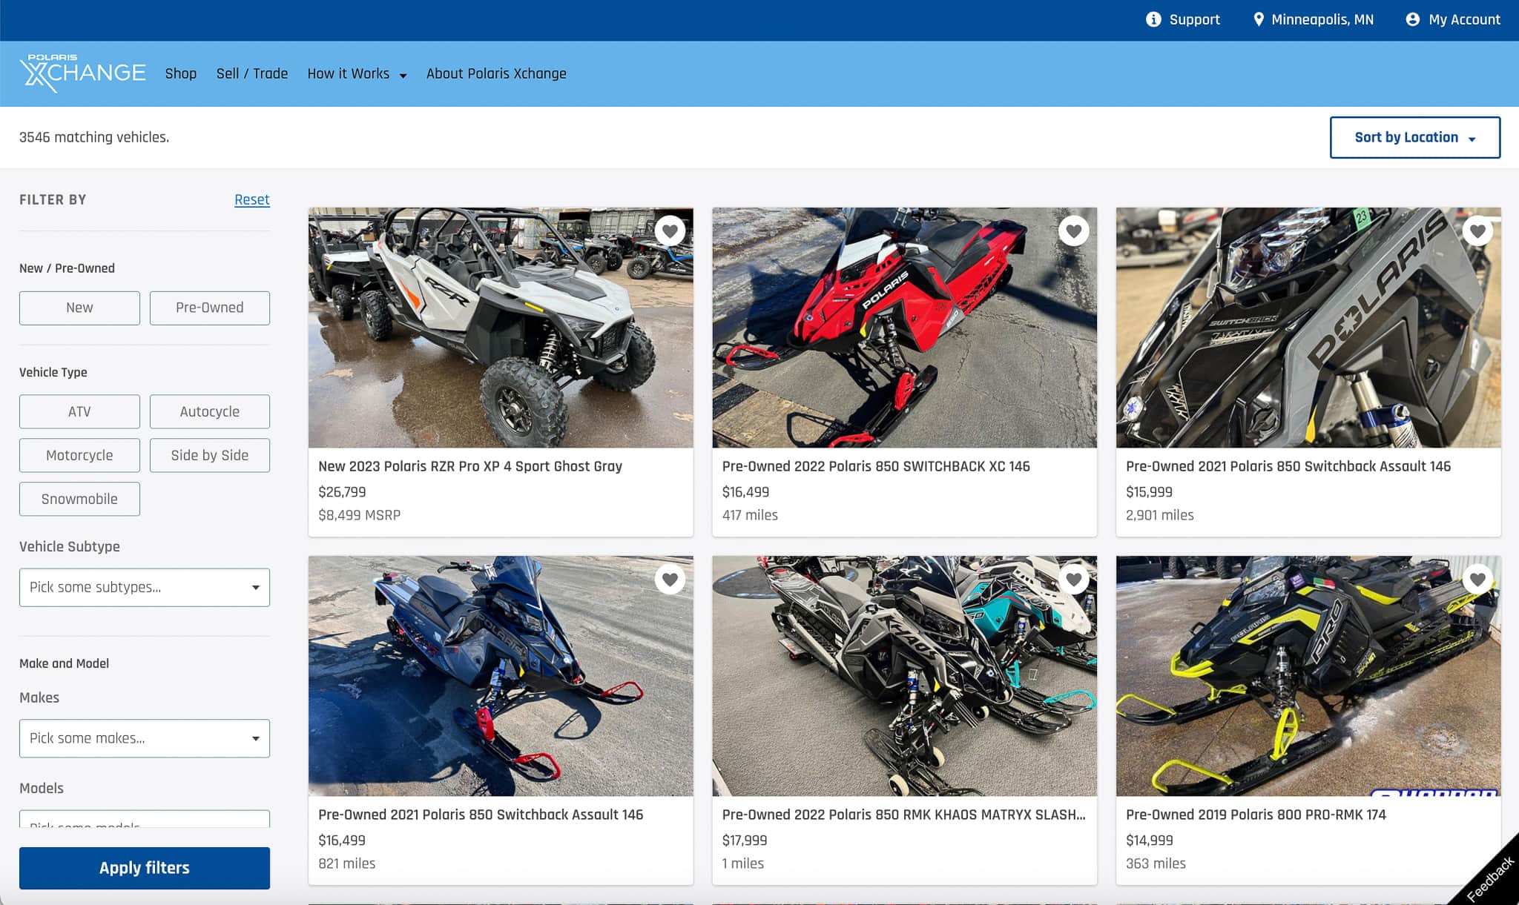Image resolution: width=1519 pixels, height=905 pixels.
Task: Click the Polaris Xchange logo
Action: [82, 73]
